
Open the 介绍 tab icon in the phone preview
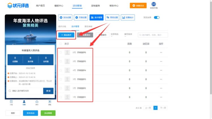[11, 102]
